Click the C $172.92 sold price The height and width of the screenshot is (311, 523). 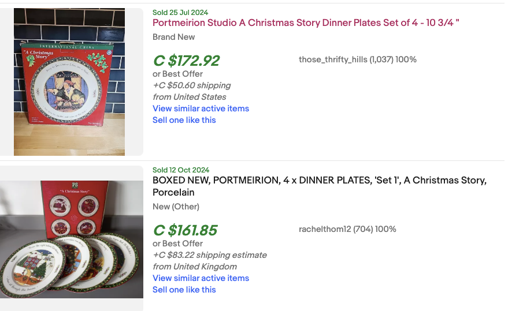pyautogui.click(x=186, y=61)
